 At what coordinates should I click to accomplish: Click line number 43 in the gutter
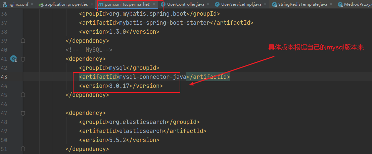pos(4,77)
